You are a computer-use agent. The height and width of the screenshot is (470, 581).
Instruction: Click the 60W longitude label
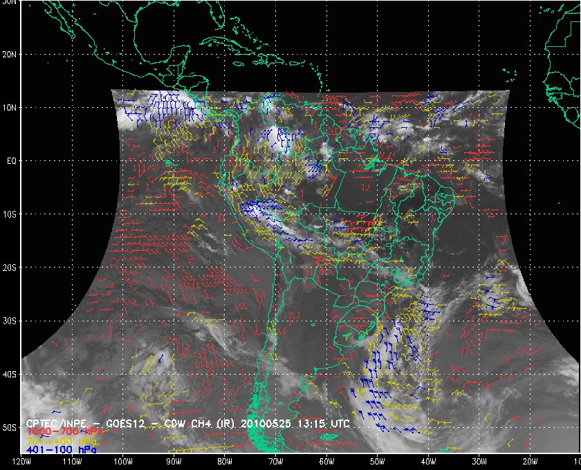(326, 462)
